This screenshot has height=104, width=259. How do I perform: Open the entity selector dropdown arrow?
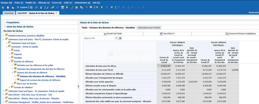[116, 38]
